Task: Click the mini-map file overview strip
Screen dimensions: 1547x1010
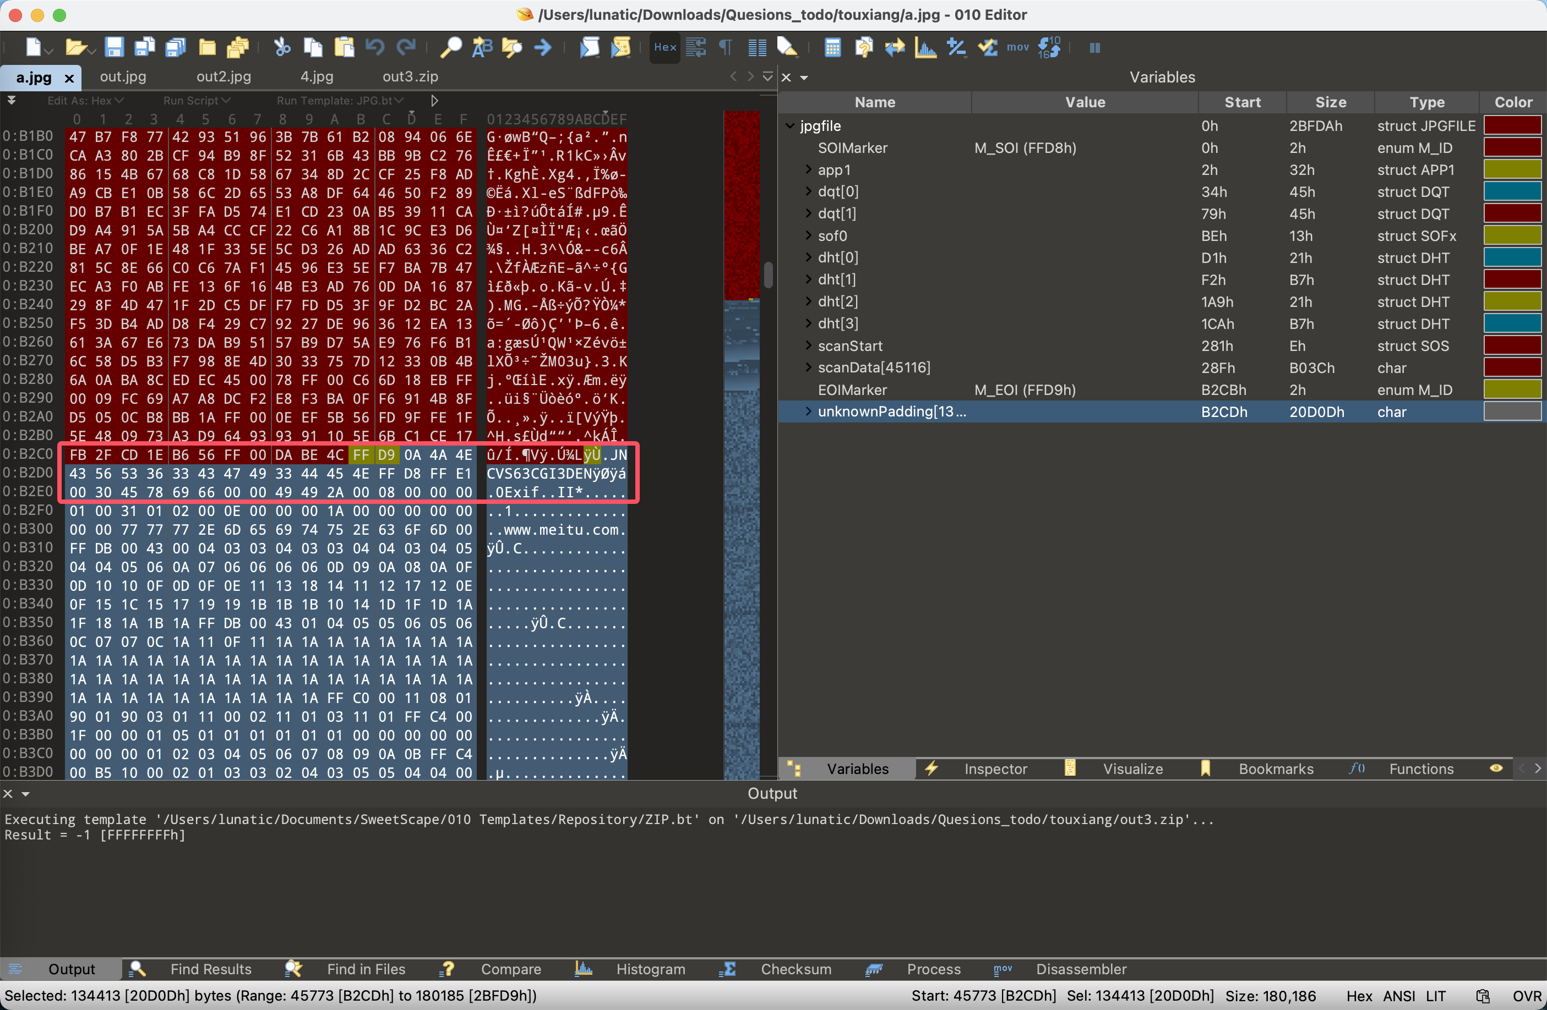Action: pyautogui.click(x=742, y=445)
